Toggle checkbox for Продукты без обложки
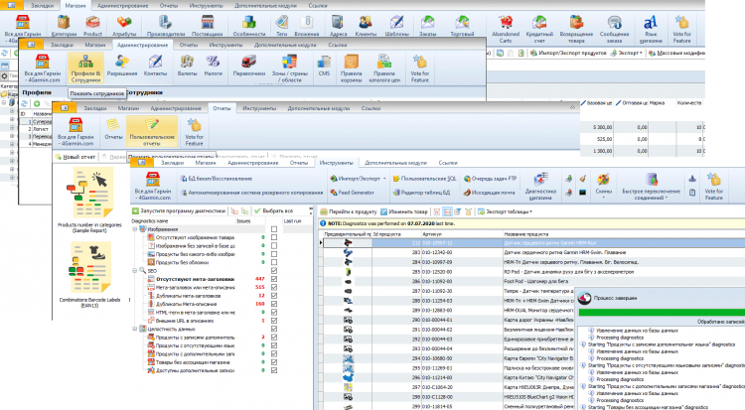This screenshot has height=410, width=745. (274, 262)
